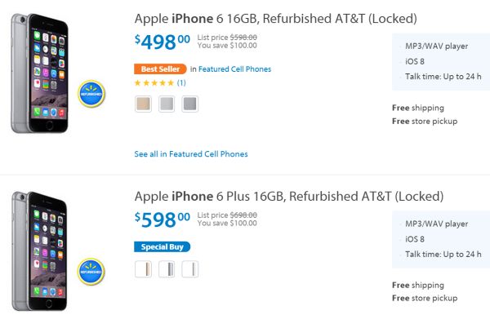
Task: Select space gray swatch for iPhone 6
Action: [x=189, y=104]
